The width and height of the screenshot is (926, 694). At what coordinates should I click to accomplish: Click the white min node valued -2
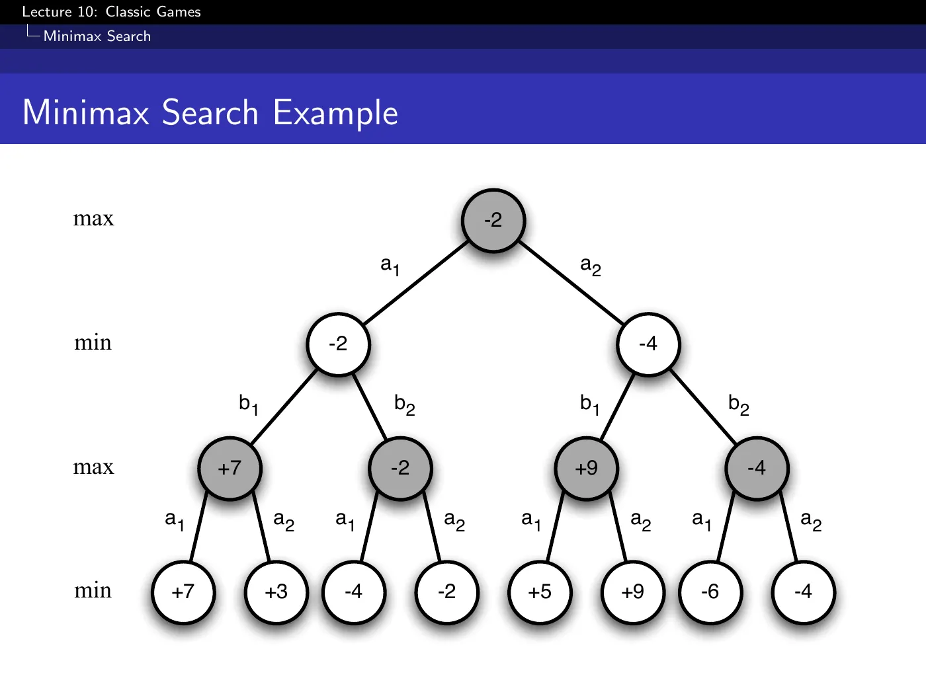click(x=338, y=344)
